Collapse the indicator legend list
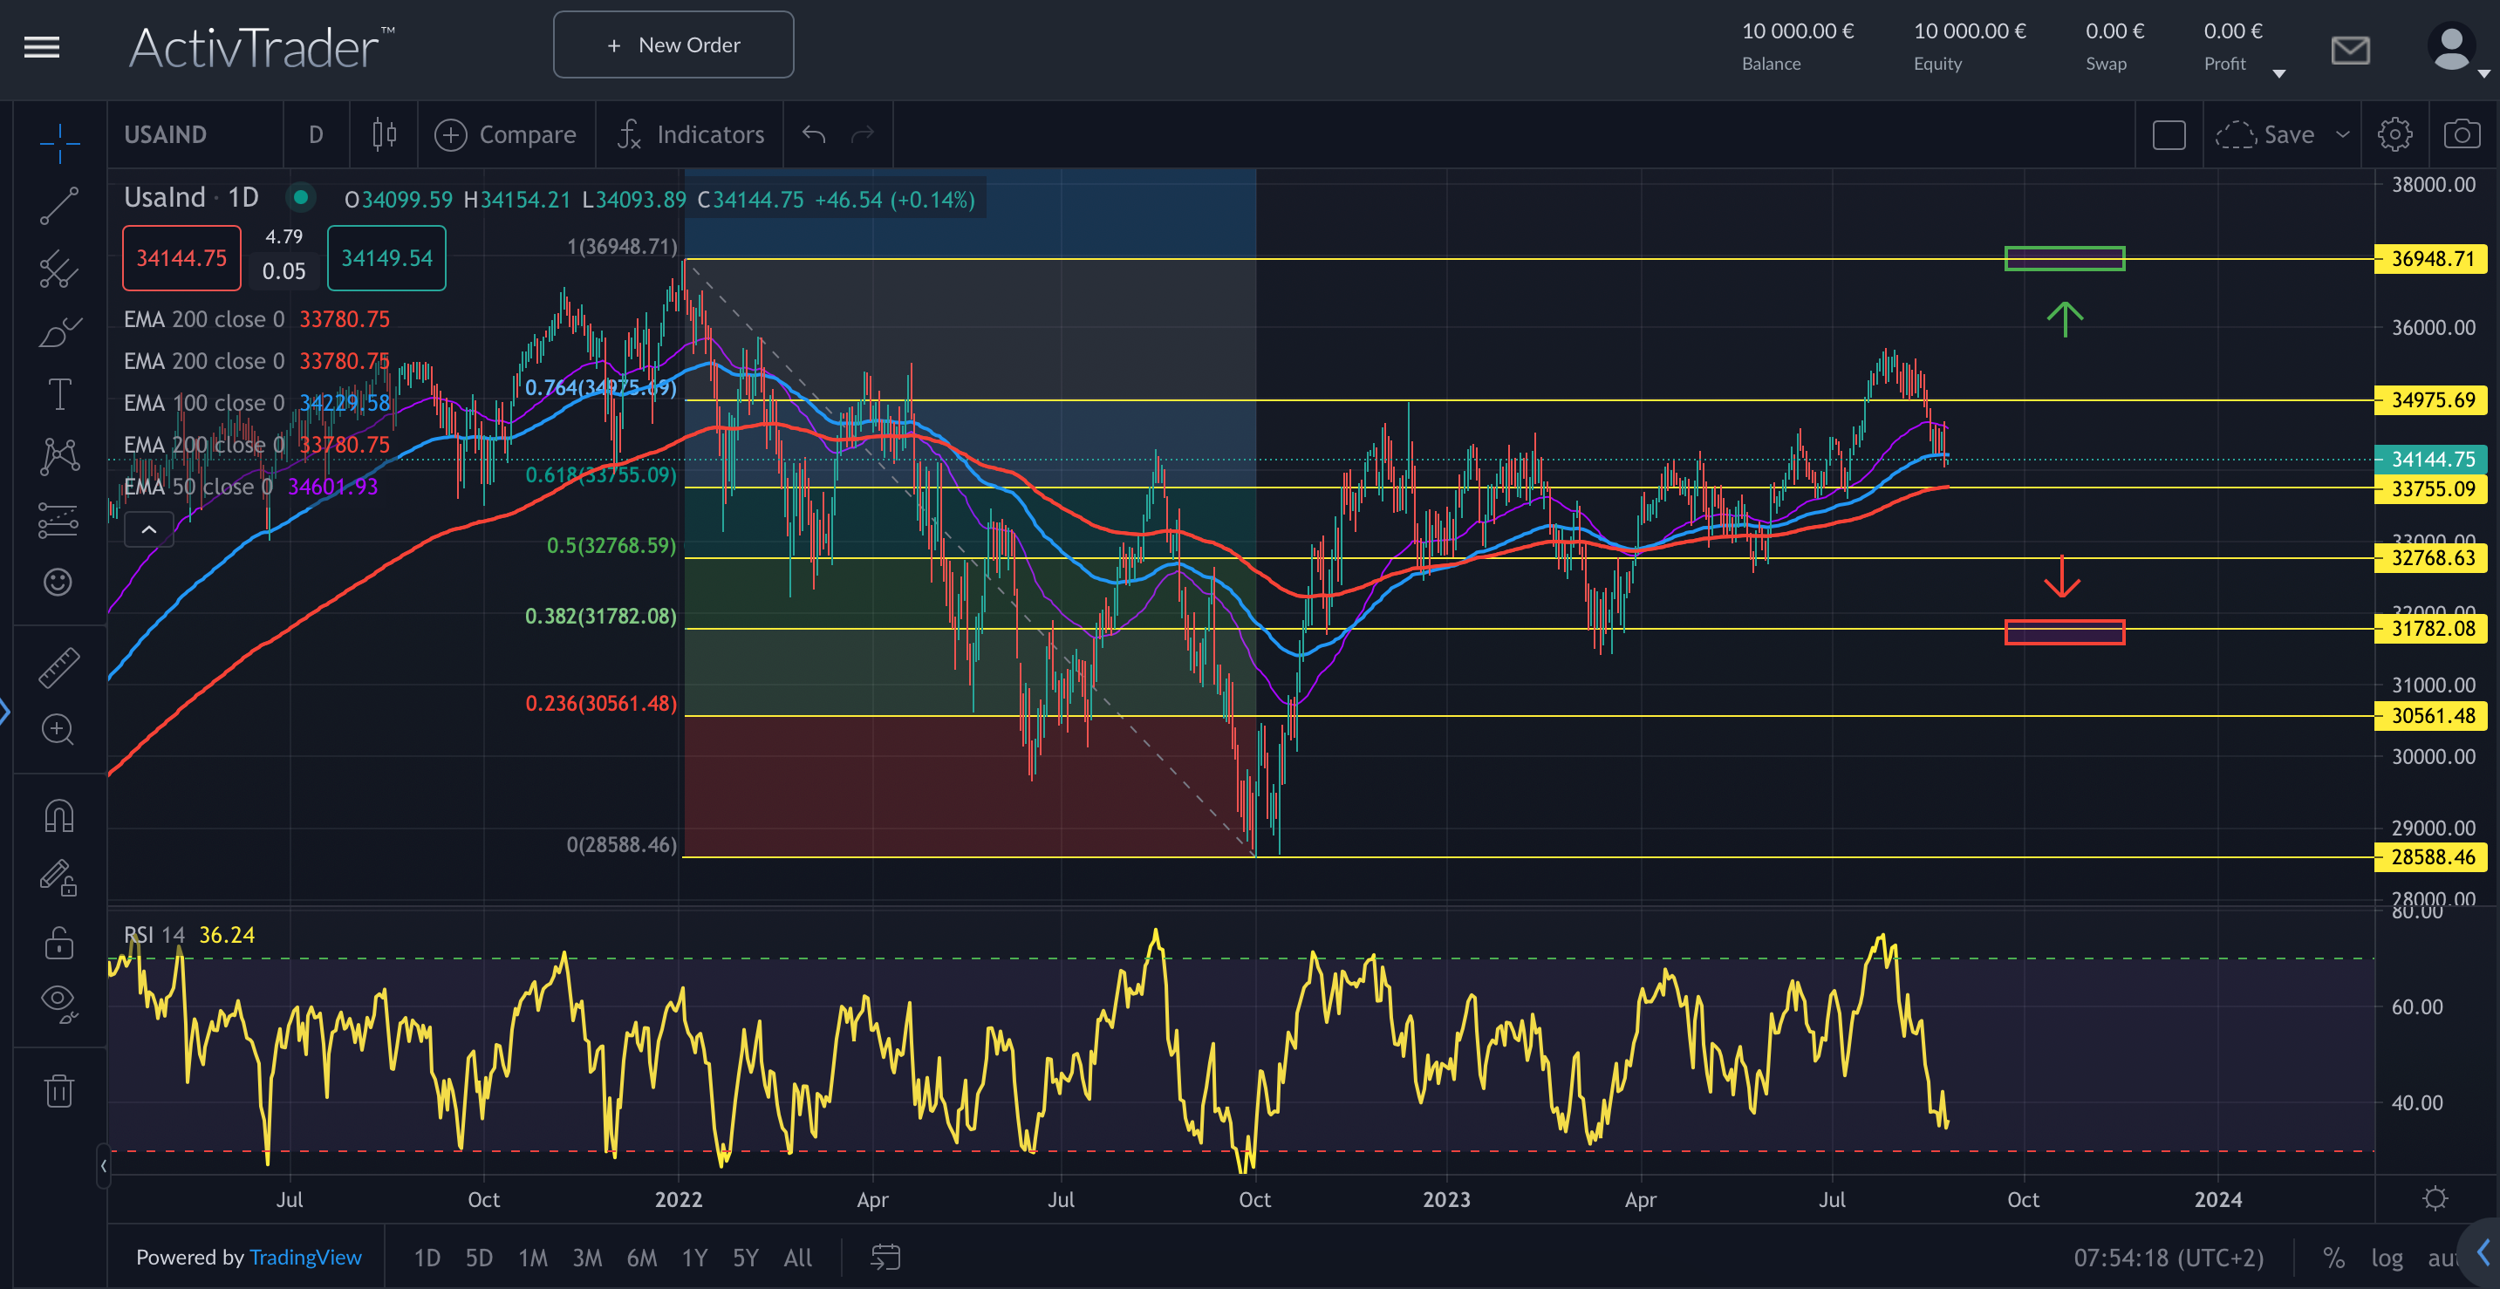Viewport: 2500px width, 1289px height. (x=149, y=530)
